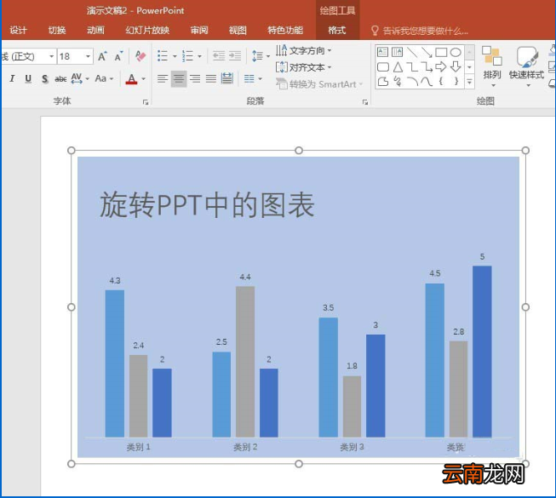Screen dimensions: 556x498
Task: Open 快速样式 quick styles gallery
Action: pyautogui.click(x=526, y=66)
